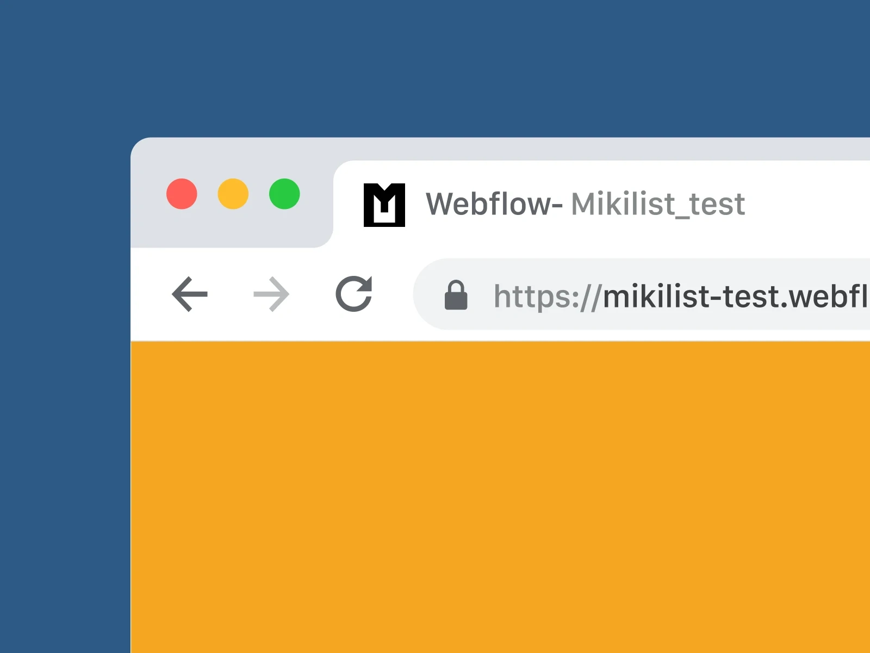Click the forward navigation arrow
Image resolution: width=870 pixels, height=653 pixels.
pyautogui.click(x=271, y=294)
